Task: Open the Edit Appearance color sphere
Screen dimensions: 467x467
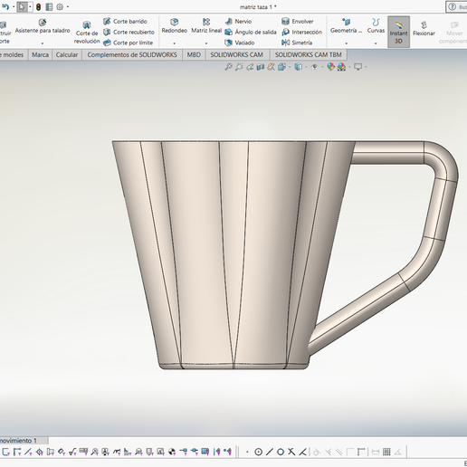Action: coord(330,67)
